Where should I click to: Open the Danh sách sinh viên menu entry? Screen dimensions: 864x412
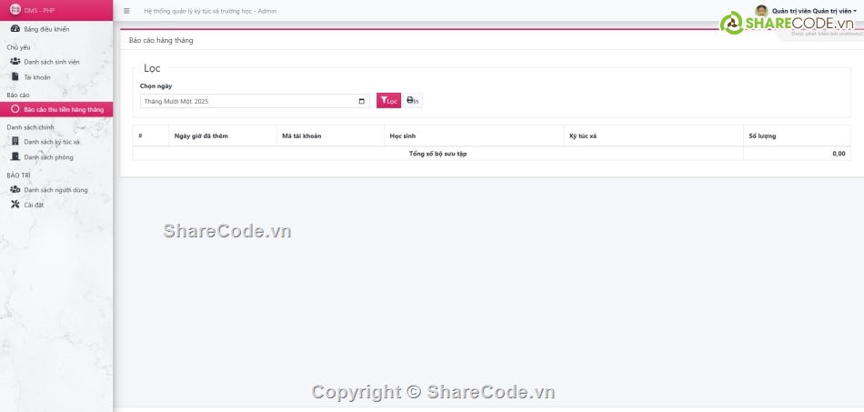[52, 62]
